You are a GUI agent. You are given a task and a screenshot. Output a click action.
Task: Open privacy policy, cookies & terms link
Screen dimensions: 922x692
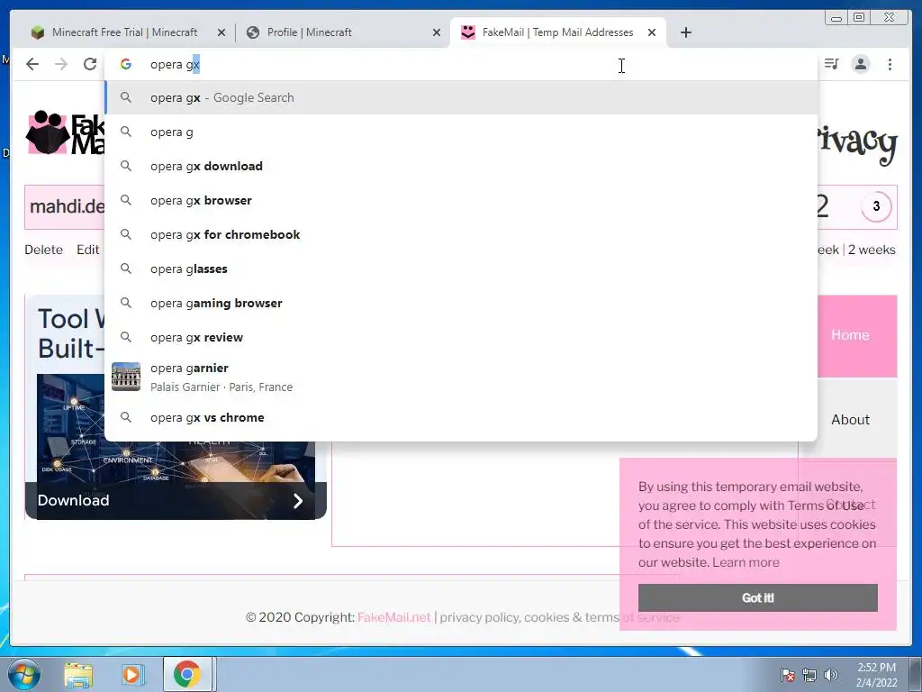[559, 617]
